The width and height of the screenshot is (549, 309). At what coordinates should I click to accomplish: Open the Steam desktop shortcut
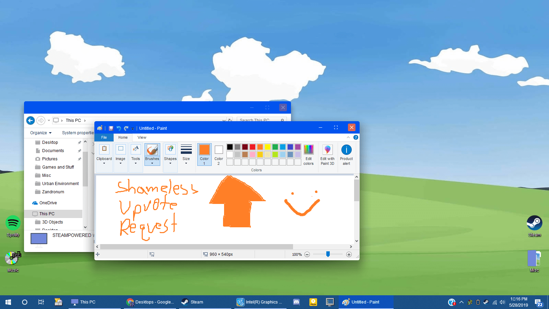(x=534, y=226)
